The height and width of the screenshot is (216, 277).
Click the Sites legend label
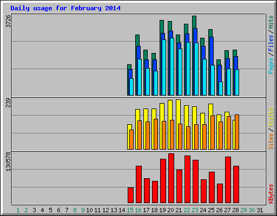pos(271,141)
